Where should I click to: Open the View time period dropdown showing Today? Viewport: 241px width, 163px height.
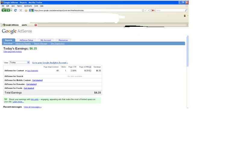click(19, 62)
